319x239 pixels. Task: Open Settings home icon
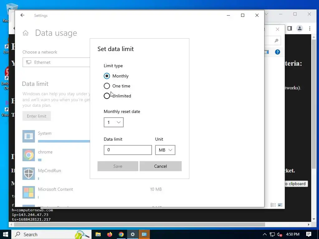(26, 33)
